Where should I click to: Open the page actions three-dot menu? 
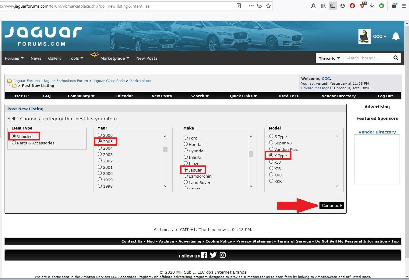coord(251,6)
